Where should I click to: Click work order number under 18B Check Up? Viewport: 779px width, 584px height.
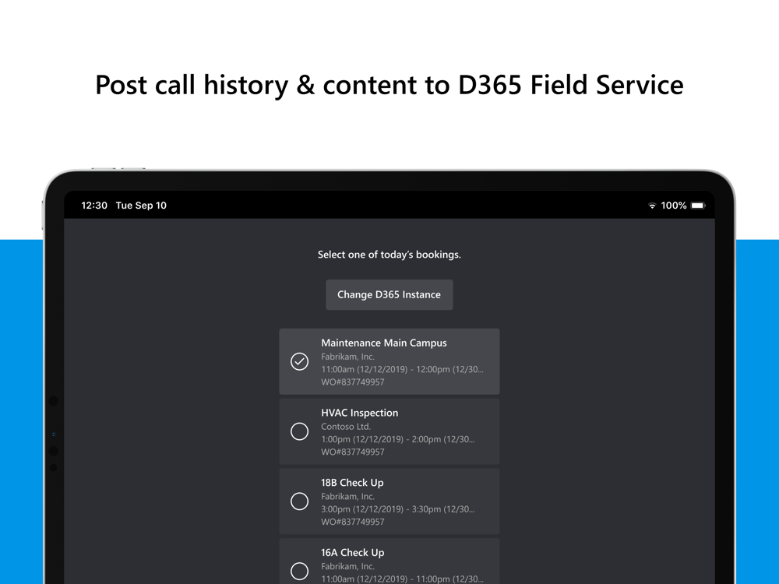[353, 522]
